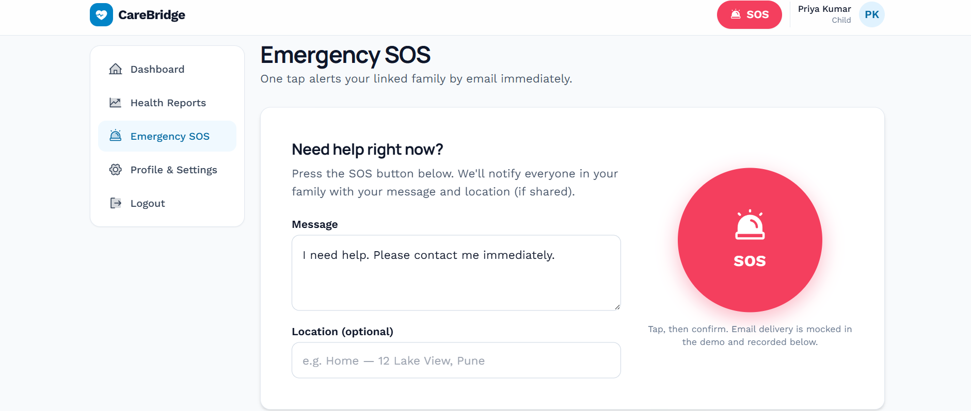Click the siren icon inside big SOS circle

750,225
